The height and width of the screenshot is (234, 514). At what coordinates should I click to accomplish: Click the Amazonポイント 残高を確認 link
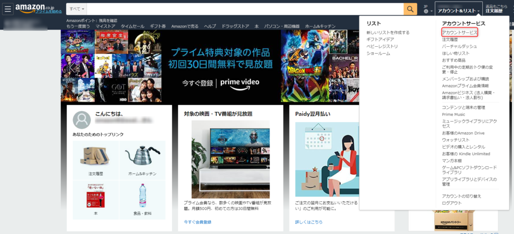coord(92,21)
